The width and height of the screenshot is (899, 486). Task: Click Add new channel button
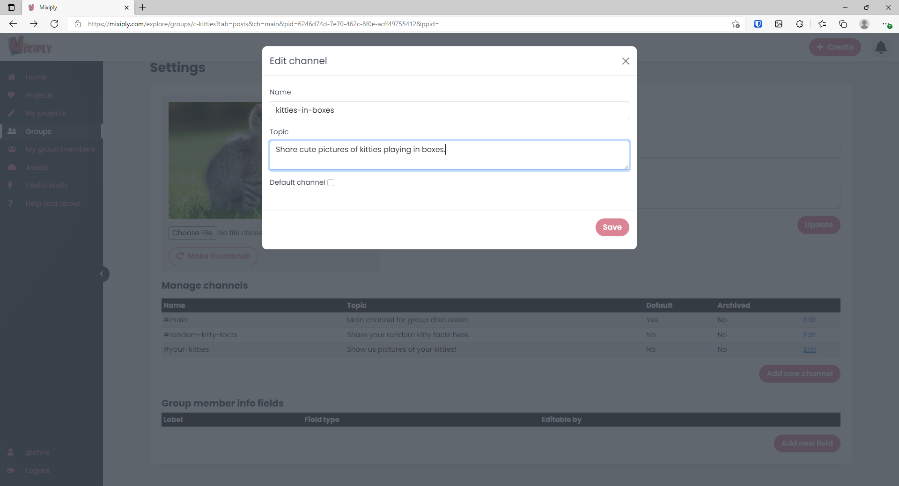pos(799,374)
